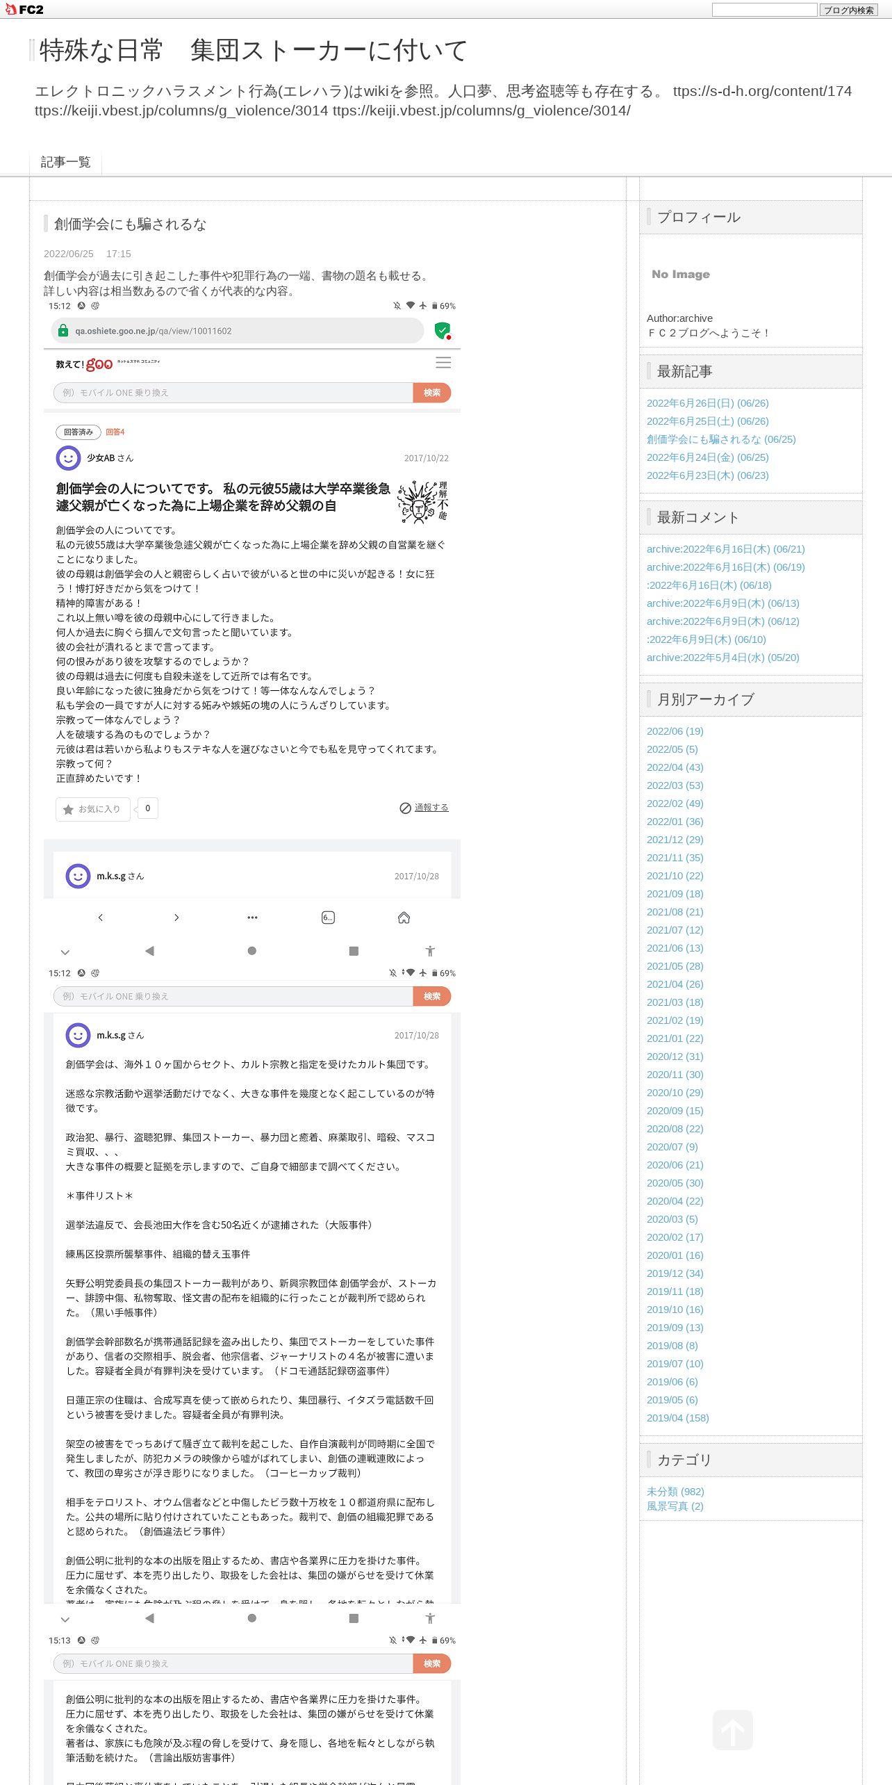The width and height of the screenshot is (892, 1785).
Task: Open monthly archive 2020/12 (31)
Action: tap(675, 1057)
